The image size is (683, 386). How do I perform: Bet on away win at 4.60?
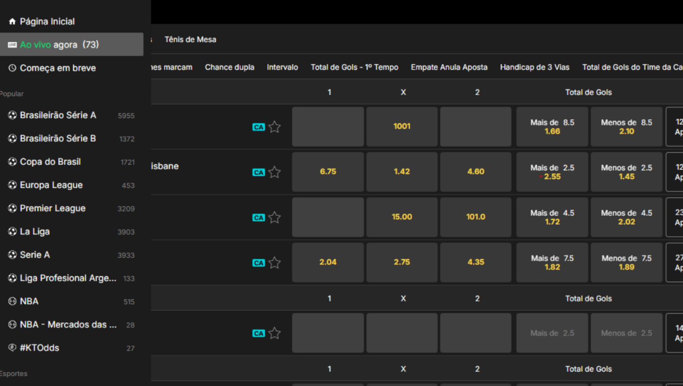tap(476, 172)
